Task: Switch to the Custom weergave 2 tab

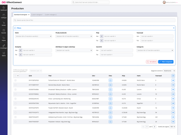Action: [51, 15]
